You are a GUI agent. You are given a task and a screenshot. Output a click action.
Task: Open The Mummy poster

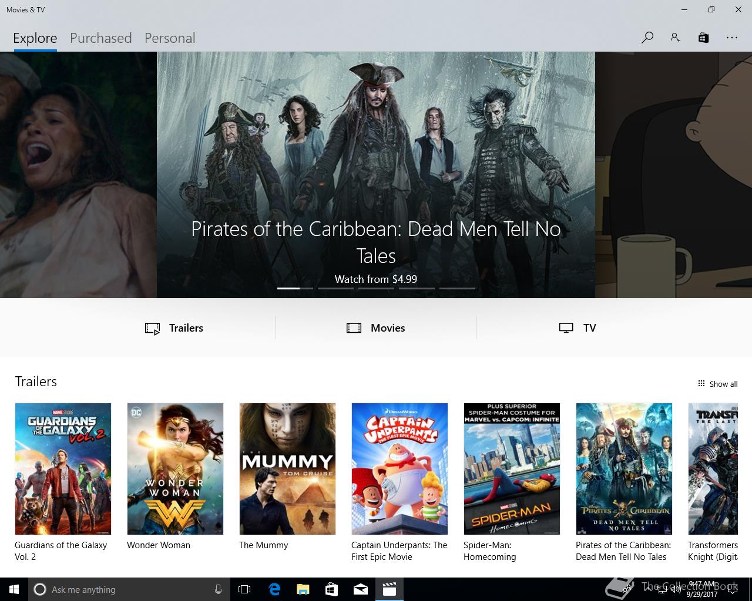287,468
